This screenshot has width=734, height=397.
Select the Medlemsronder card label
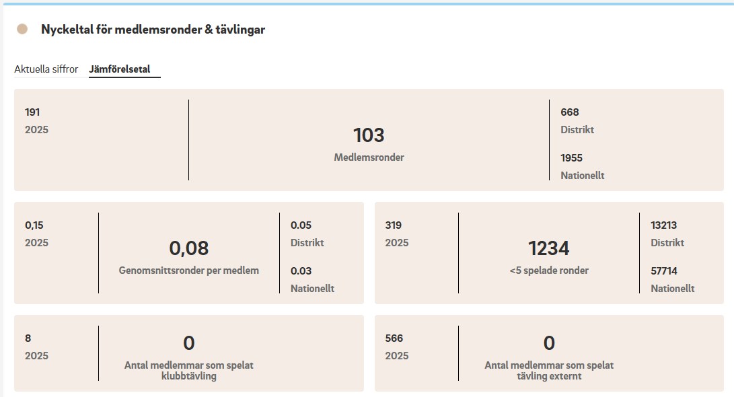(x=369, y=157)
